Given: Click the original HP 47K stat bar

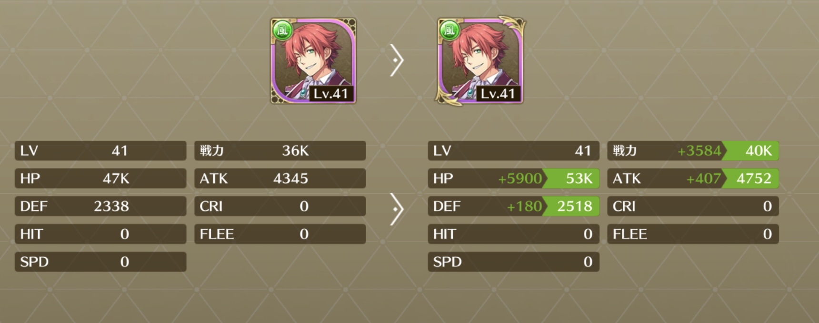Looking at the screenshot, I should (100, 178).
